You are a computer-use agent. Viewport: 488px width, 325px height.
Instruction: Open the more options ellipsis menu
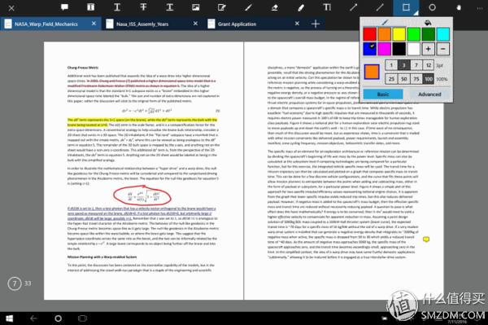pyautogui.click(x=480, y=8)
